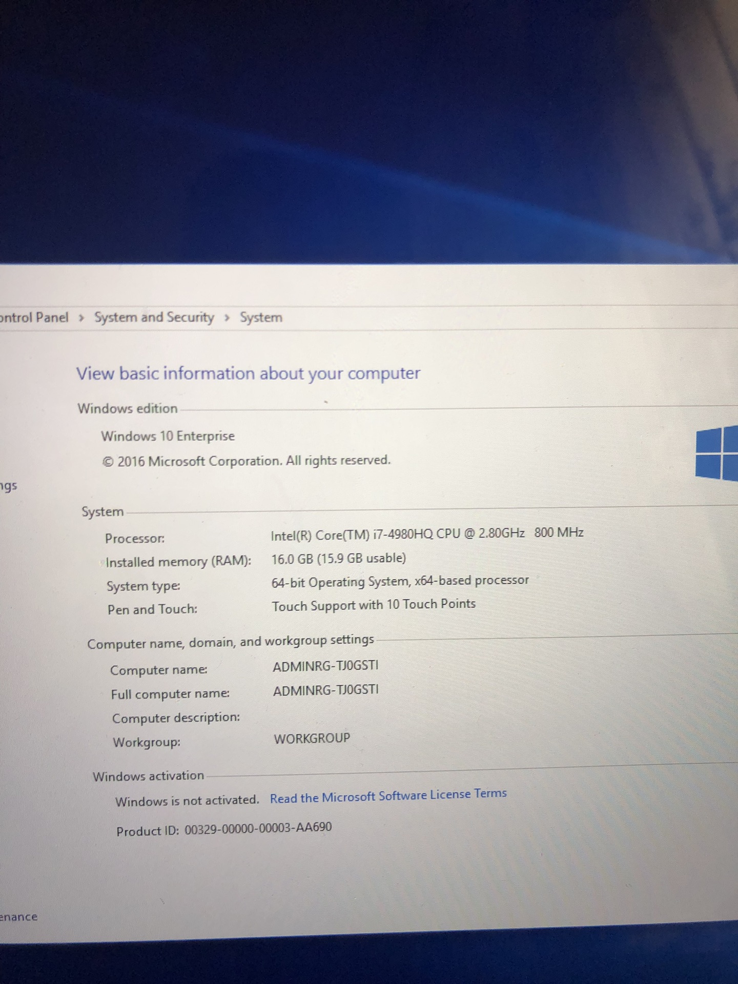Click the '© 2016 Microsoft Corporation' copyright line
The height and width of the screenshot is (984, 738).
click(x=246, y=461)
